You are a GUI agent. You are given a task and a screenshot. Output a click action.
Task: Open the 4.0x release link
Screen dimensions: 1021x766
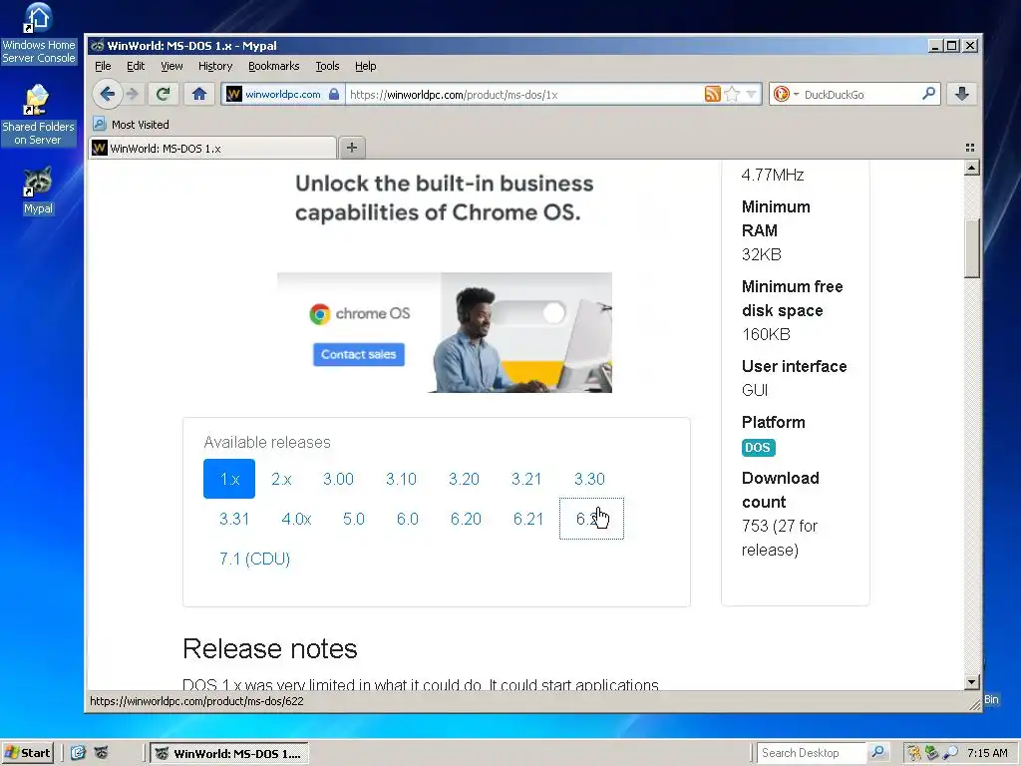[296, 519]
